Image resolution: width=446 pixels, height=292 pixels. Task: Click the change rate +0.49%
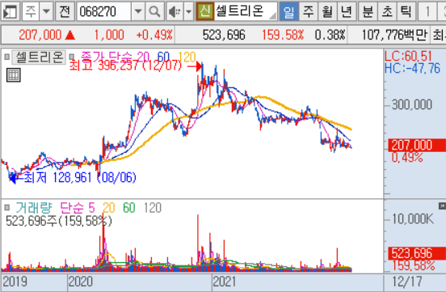click(x=154, y=35)
